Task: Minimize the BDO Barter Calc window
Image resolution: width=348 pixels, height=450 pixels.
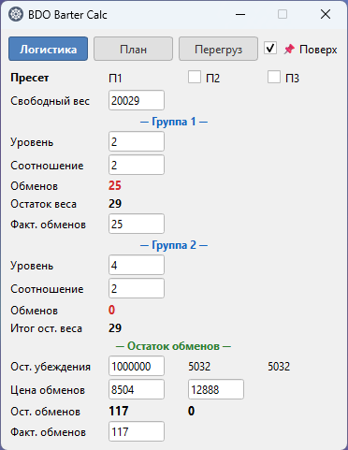Action: [x=240, y=14]
